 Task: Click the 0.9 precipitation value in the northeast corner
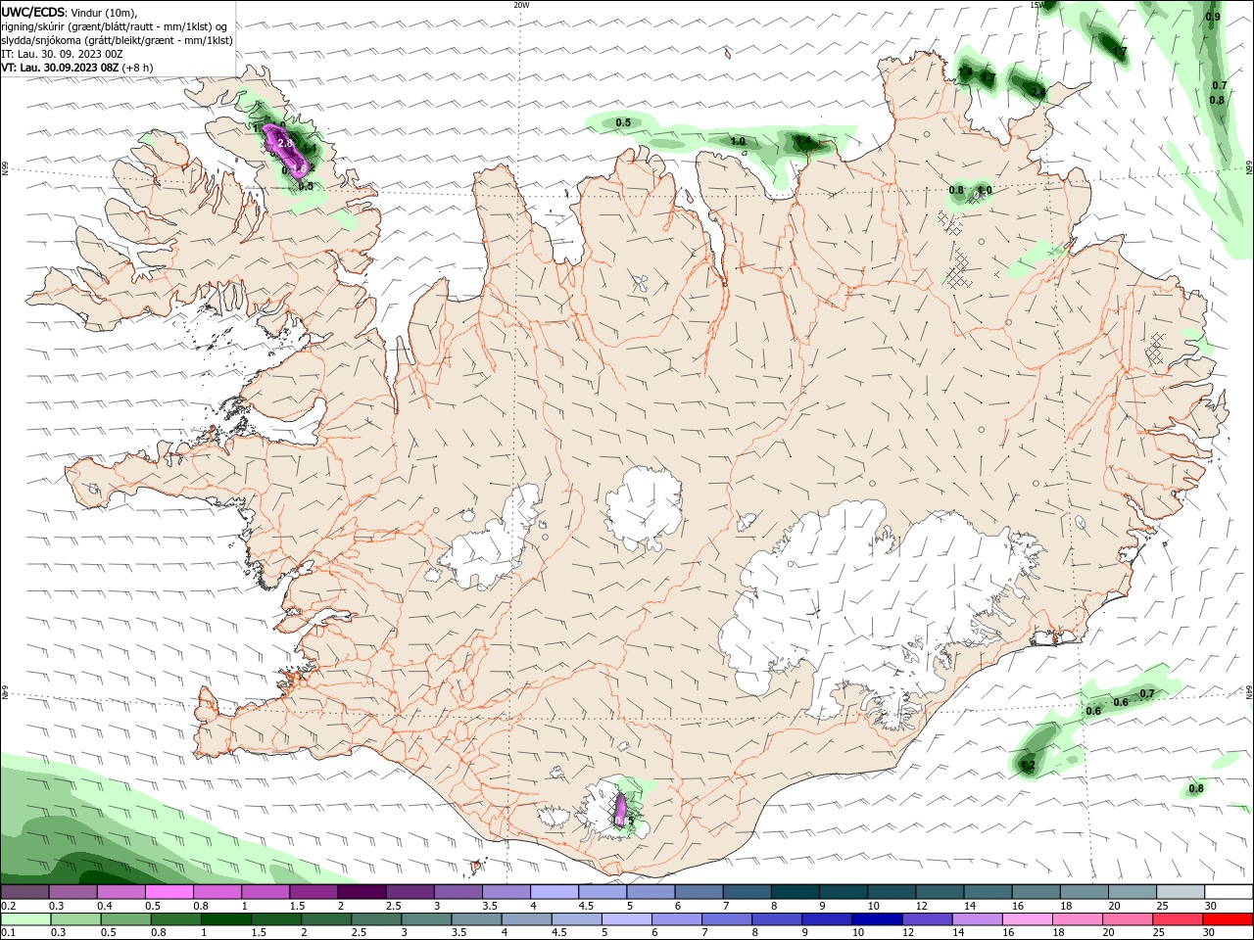pyautogui.click(x=1213, y=17)
